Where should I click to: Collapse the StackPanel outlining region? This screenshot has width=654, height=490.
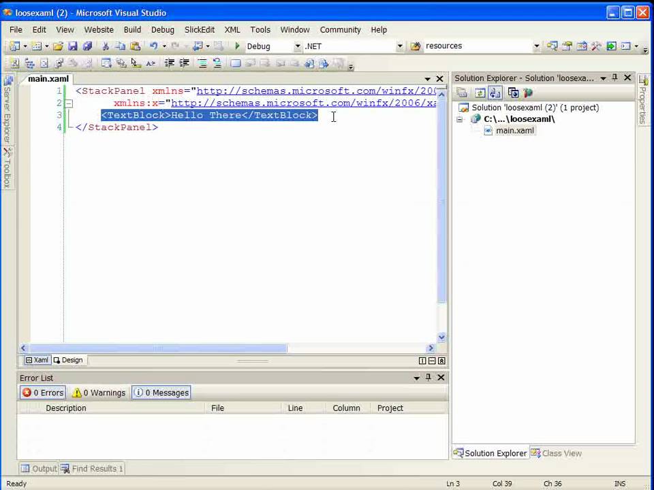tap(69, 103)
